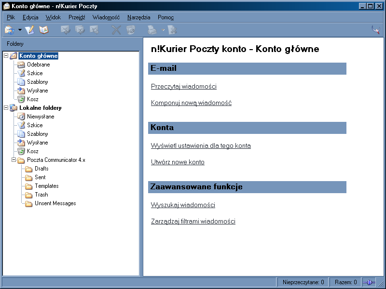Click the greyed Reply toolbar icon
This screenshot has height=289, width=386.
(66, 30)
